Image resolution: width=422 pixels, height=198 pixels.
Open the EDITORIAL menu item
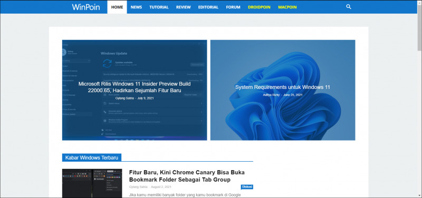point(208,7)
